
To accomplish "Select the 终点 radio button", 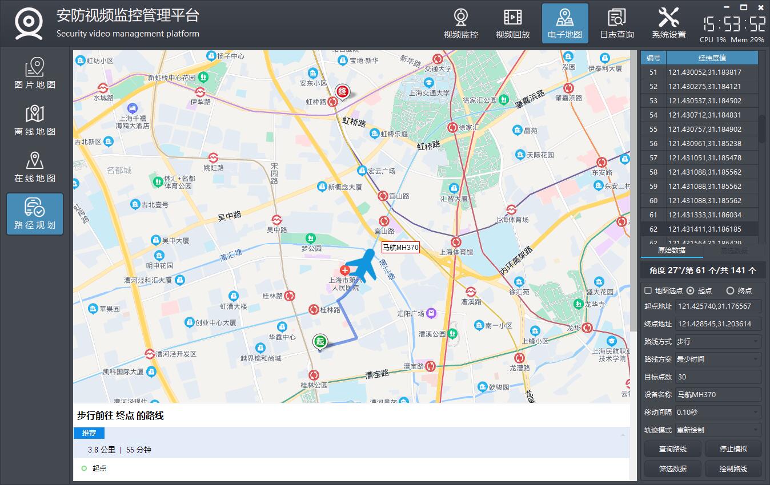I will (730, 290).
